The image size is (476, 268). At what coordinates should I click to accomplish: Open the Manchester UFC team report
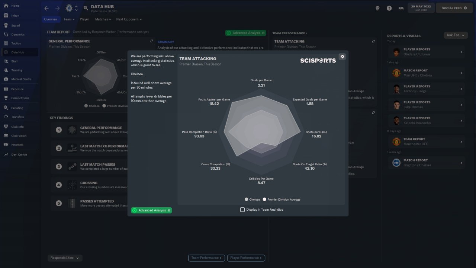click(x=426, y=142)
